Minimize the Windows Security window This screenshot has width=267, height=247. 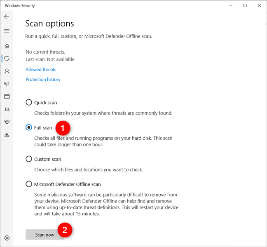coord(231,5)
